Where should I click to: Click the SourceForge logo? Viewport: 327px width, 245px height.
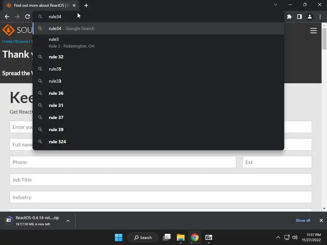point(17,30)
